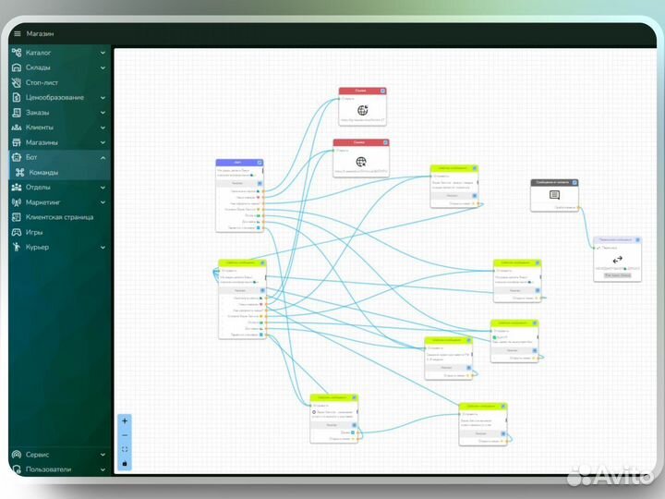Toggle the checkbox on the top red link node header
This screenshot has height=499, width=665.
click(x=382, y=91)
